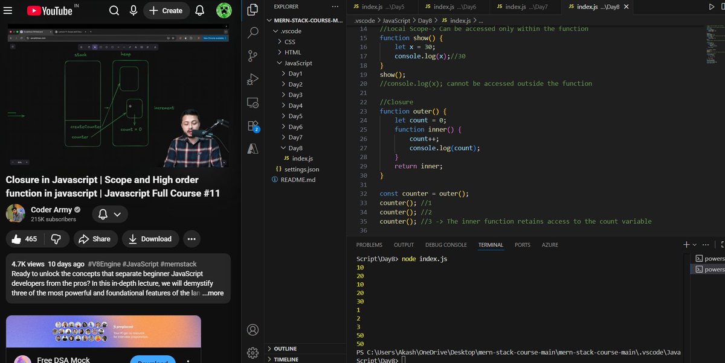Expand the CSS folder
The height and width of the screenshot is (363, 725).
point(306,42)
